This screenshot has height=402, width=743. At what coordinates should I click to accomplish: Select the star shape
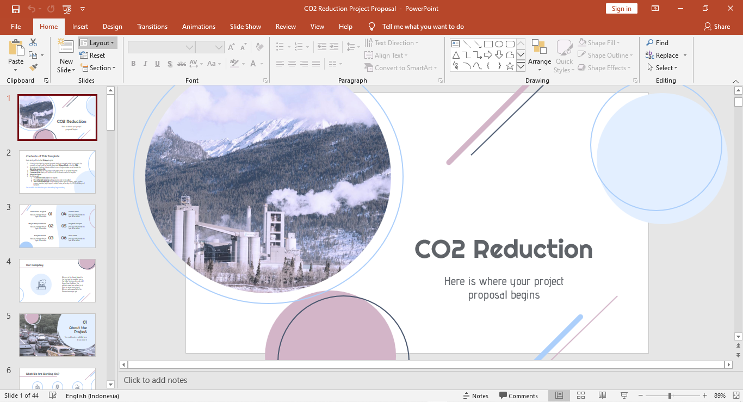[510, 66]
